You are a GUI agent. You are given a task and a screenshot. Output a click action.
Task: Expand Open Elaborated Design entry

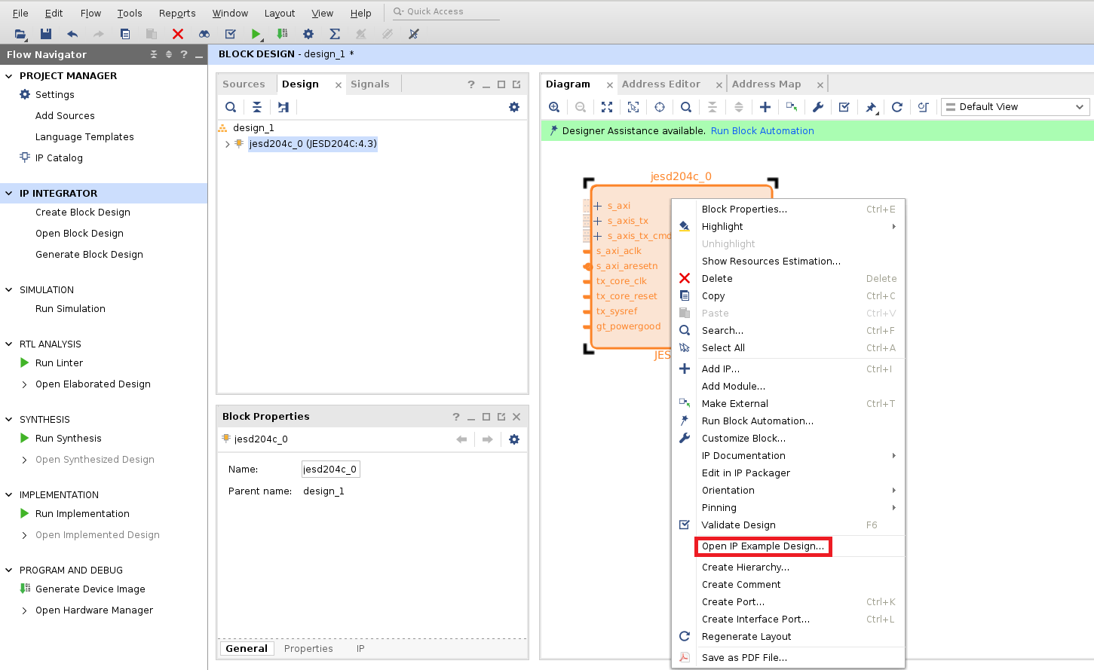25,384
